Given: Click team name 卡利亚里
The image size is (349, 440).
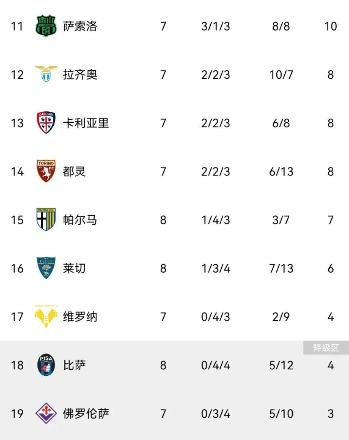Looking at the screenshot, I should coord(86,123).
